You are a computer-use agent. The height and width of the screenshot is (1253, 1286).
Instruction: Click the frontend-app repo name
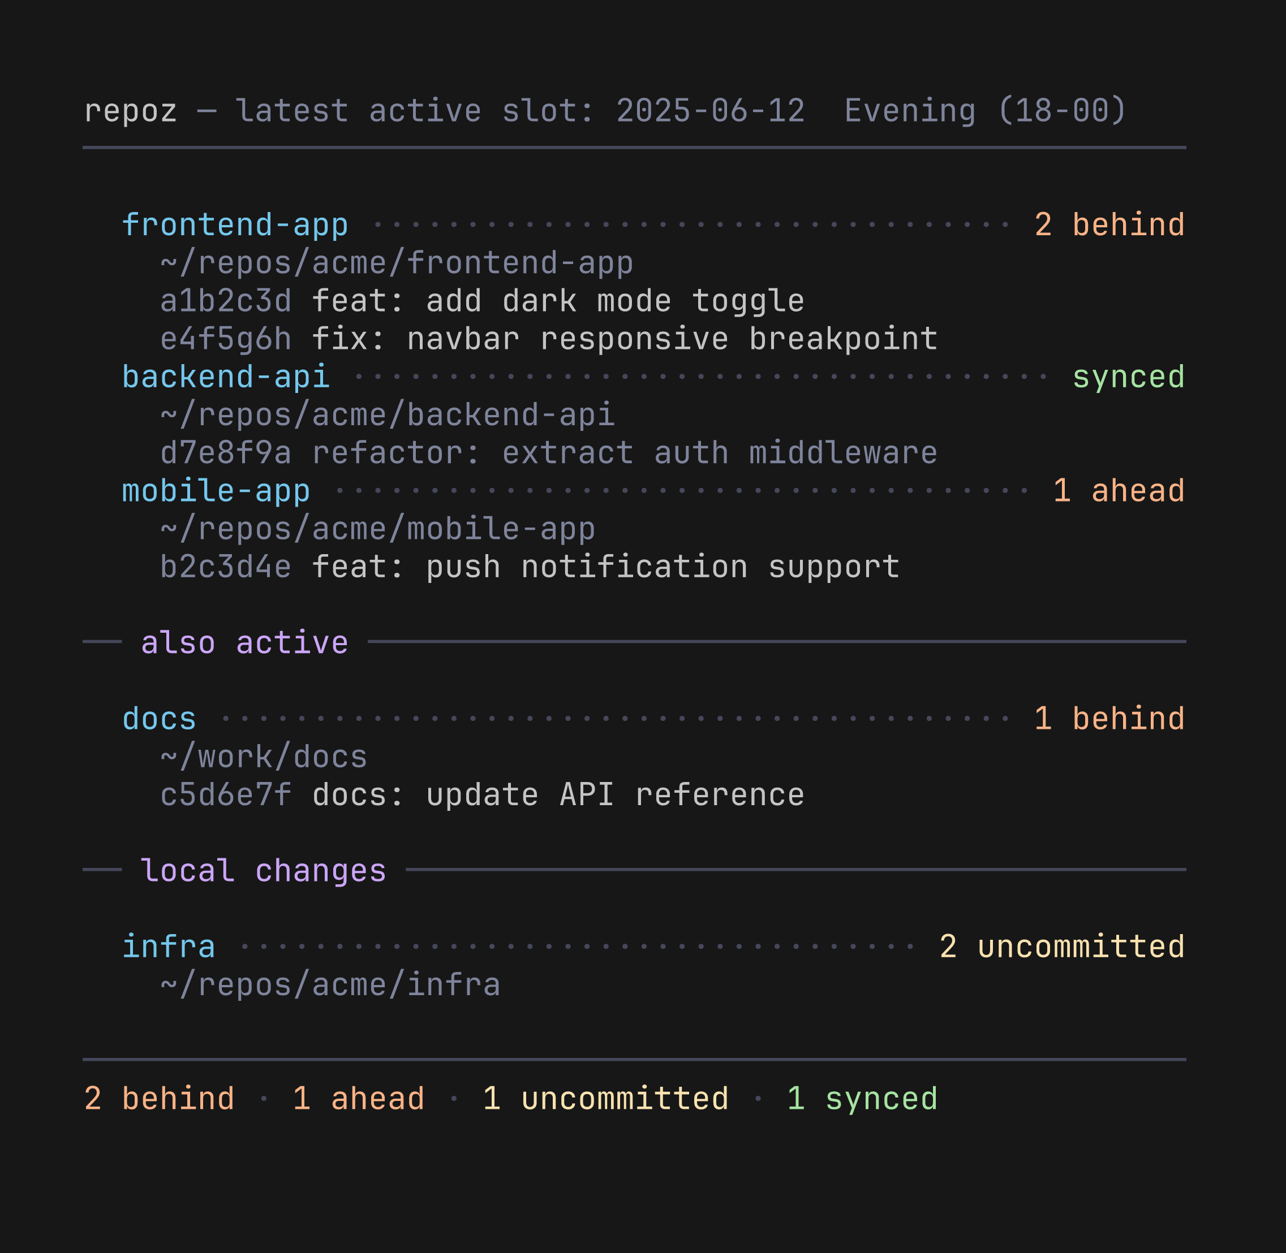tap(235, 225)
